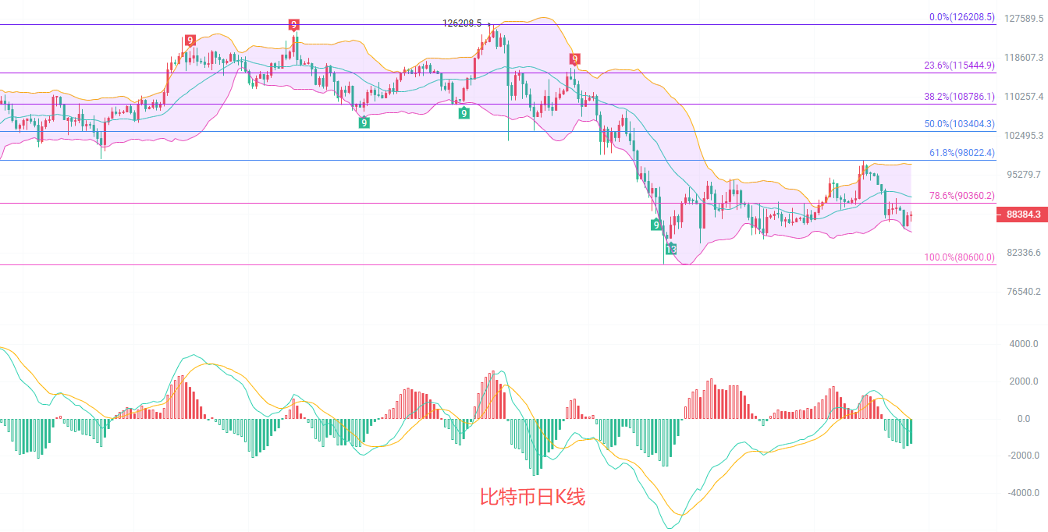Select the green 9 marker beside the 13 marker

(x=656, y=225)
